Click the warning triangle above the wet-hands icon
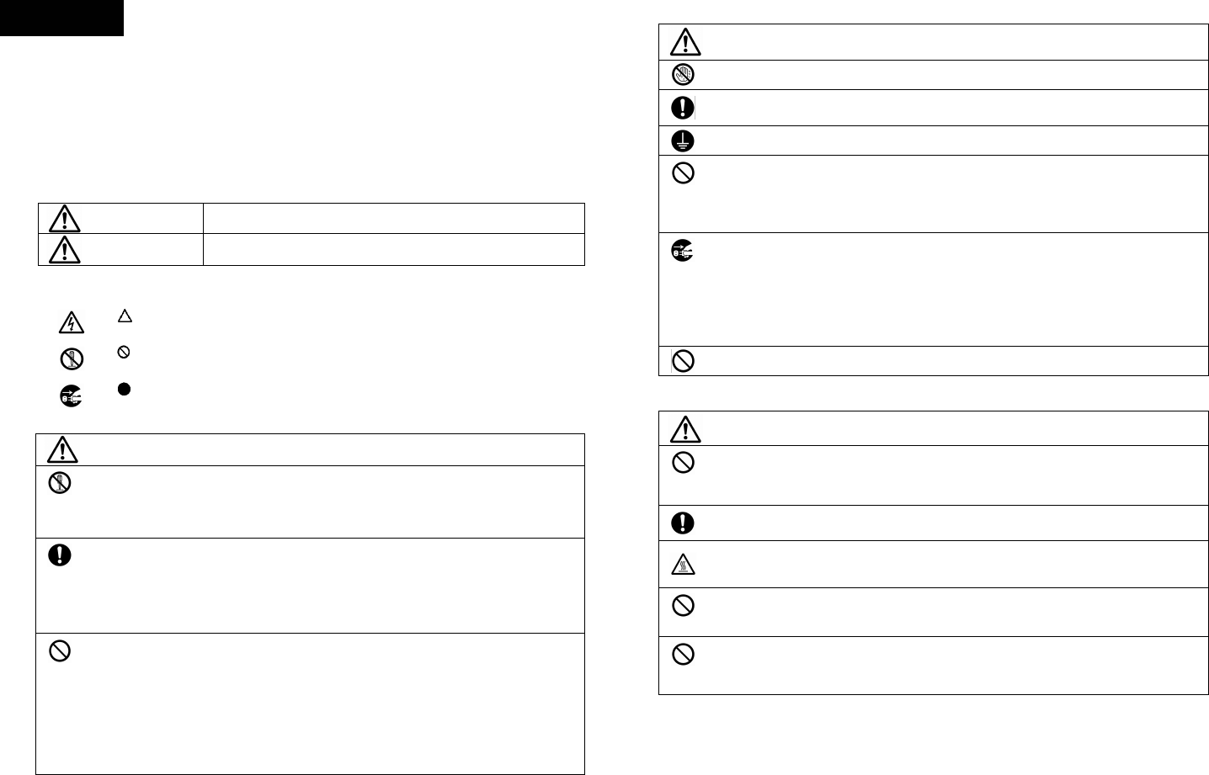Screen dimensions: 1209x775 pos(687,43)
